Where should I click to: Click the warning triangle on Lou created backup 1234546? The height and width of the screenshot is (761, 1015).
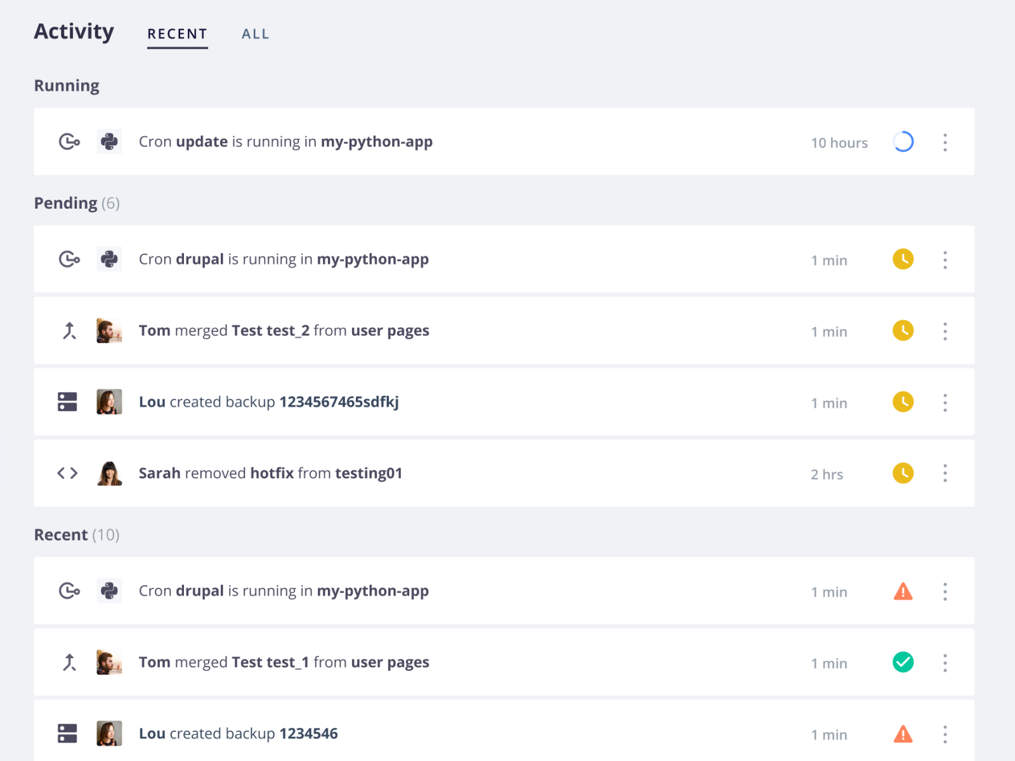click(x=903, y=734)
